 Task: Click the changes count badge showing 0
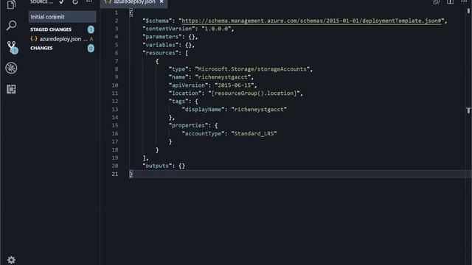point(91,48)
